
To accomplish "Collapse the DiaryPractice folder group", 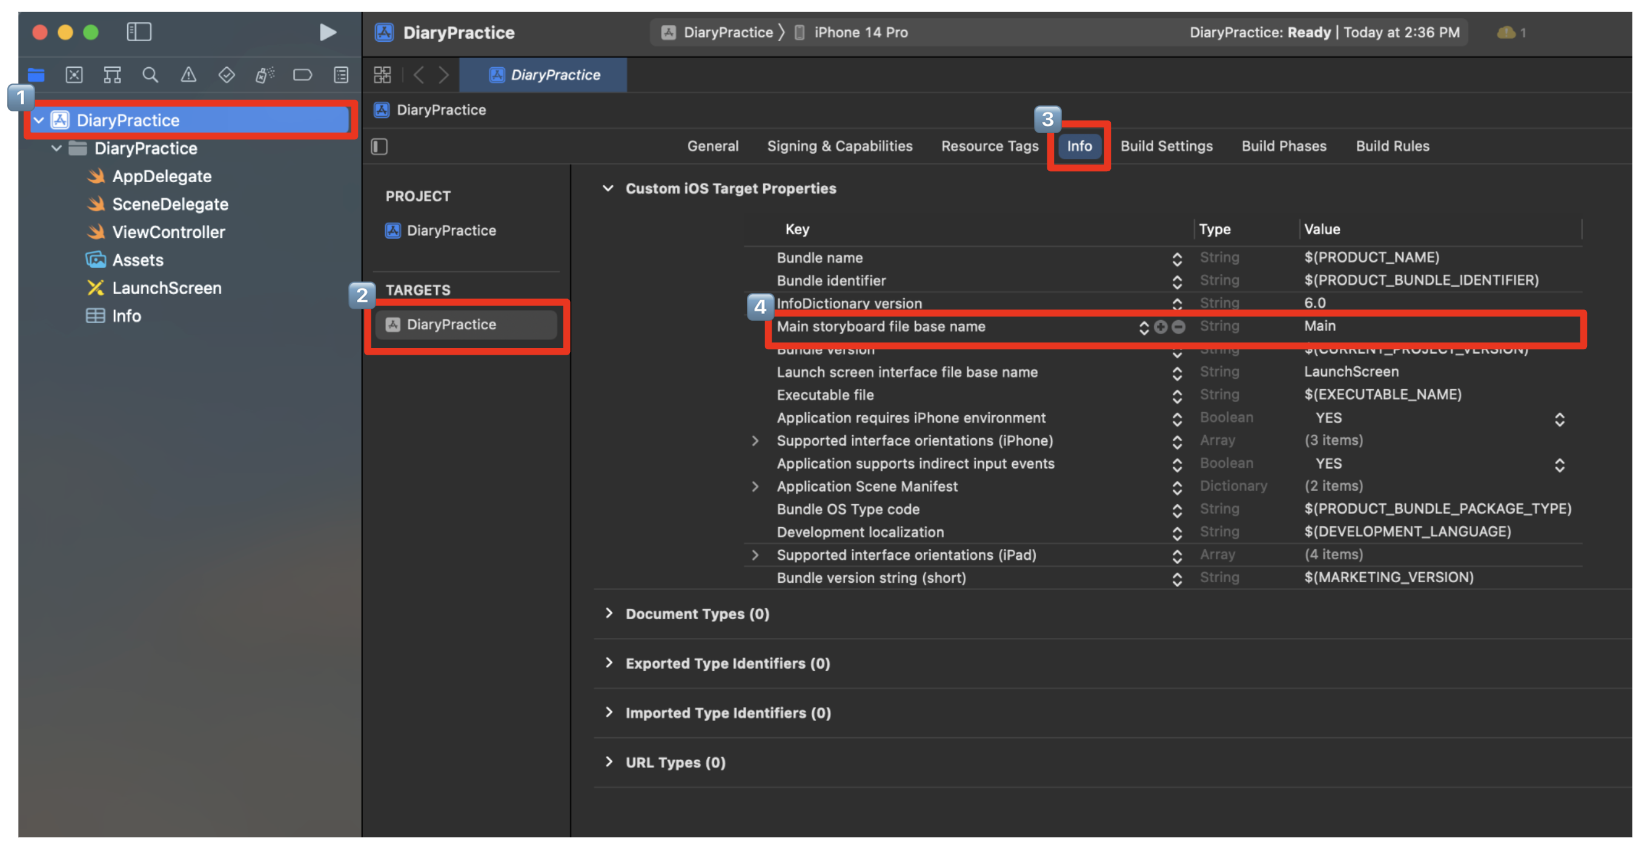I will tap(57, 148).
